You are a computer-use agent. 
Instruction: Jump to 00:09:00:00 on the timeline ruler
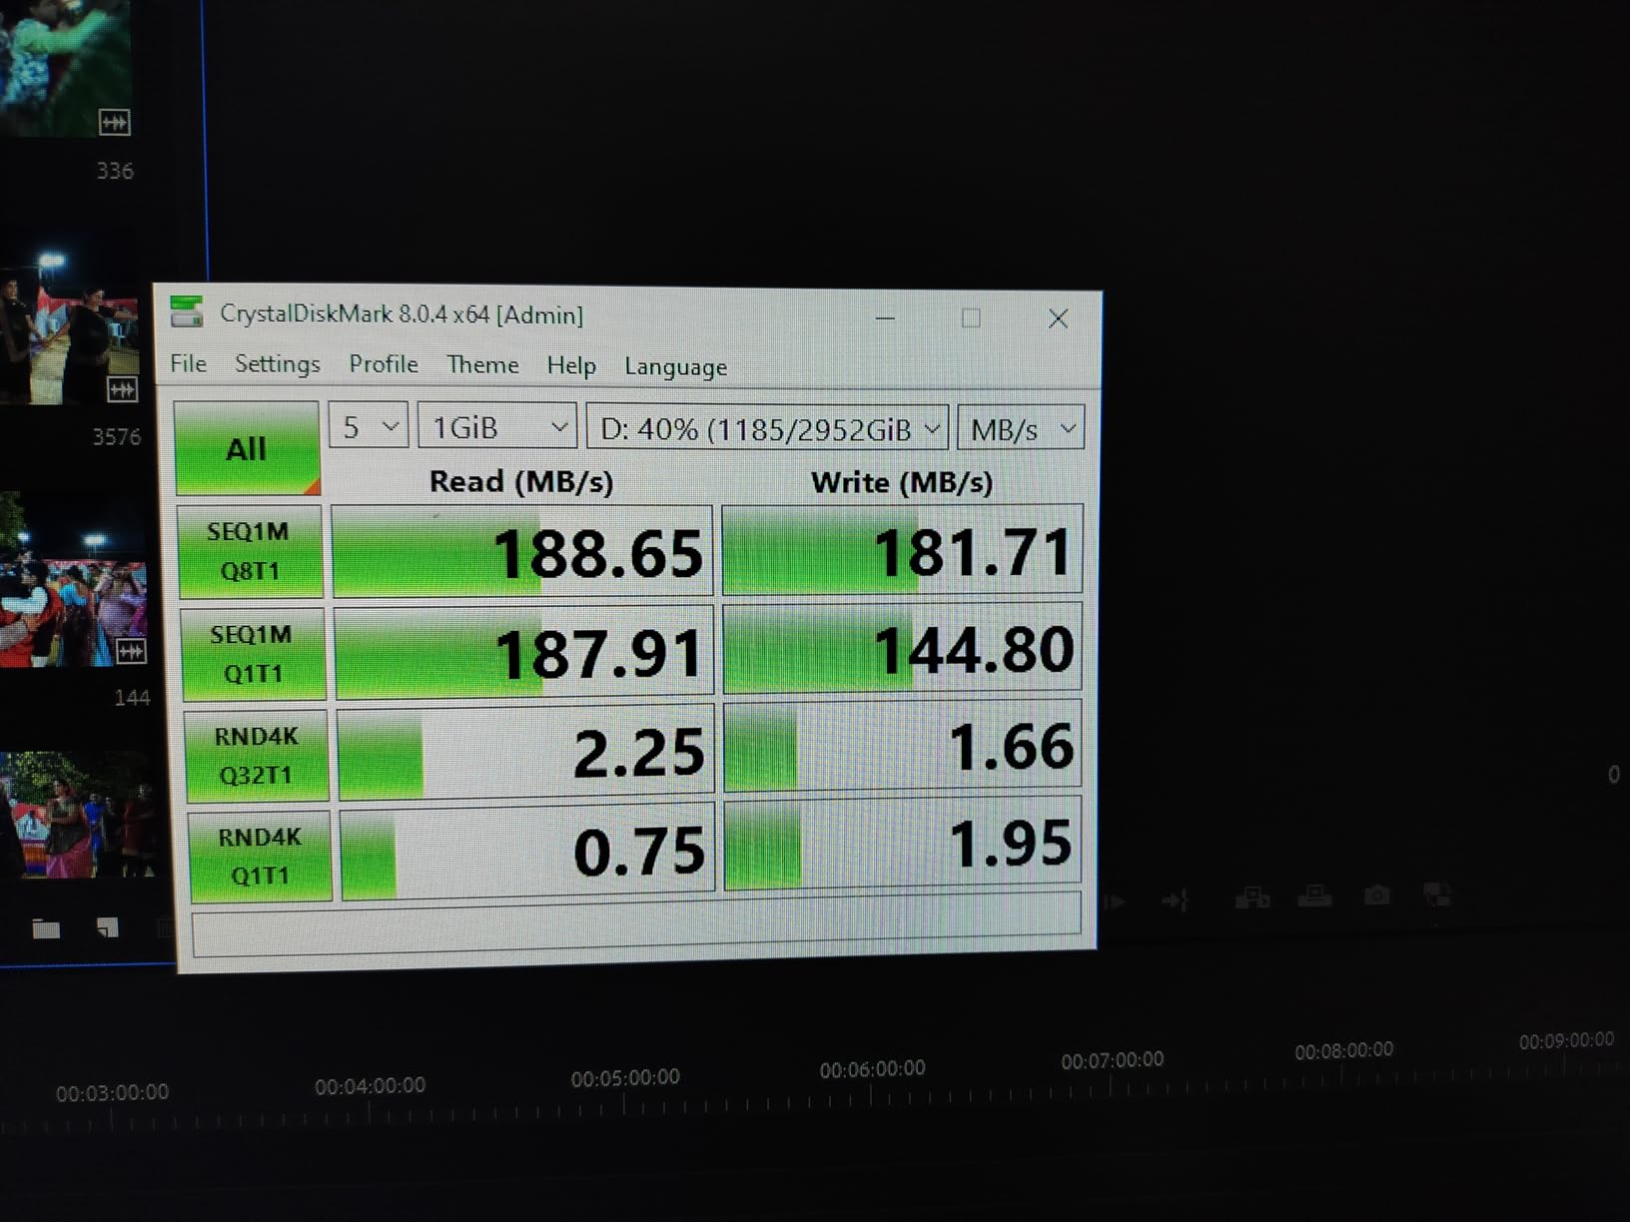coord(1566,1041)
